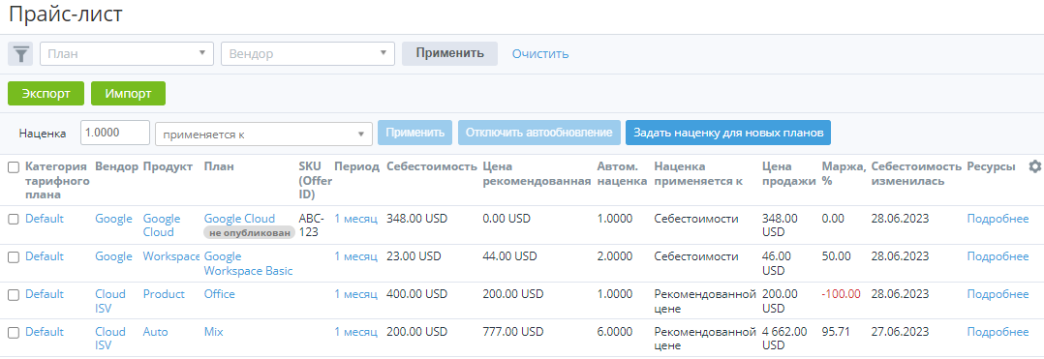Click 'Задать наценку для новых планов' button
This screenshot has width=1044, height=359.
727,133
